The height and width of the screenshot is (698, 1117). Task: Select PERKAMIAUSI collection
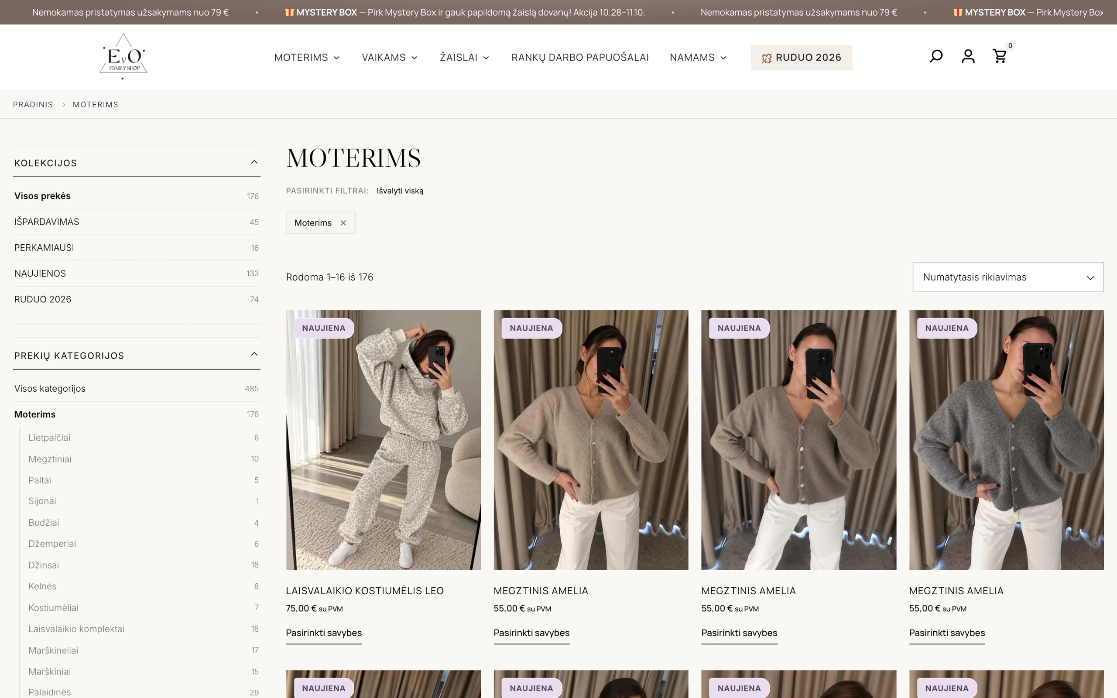tap(136, 248)
